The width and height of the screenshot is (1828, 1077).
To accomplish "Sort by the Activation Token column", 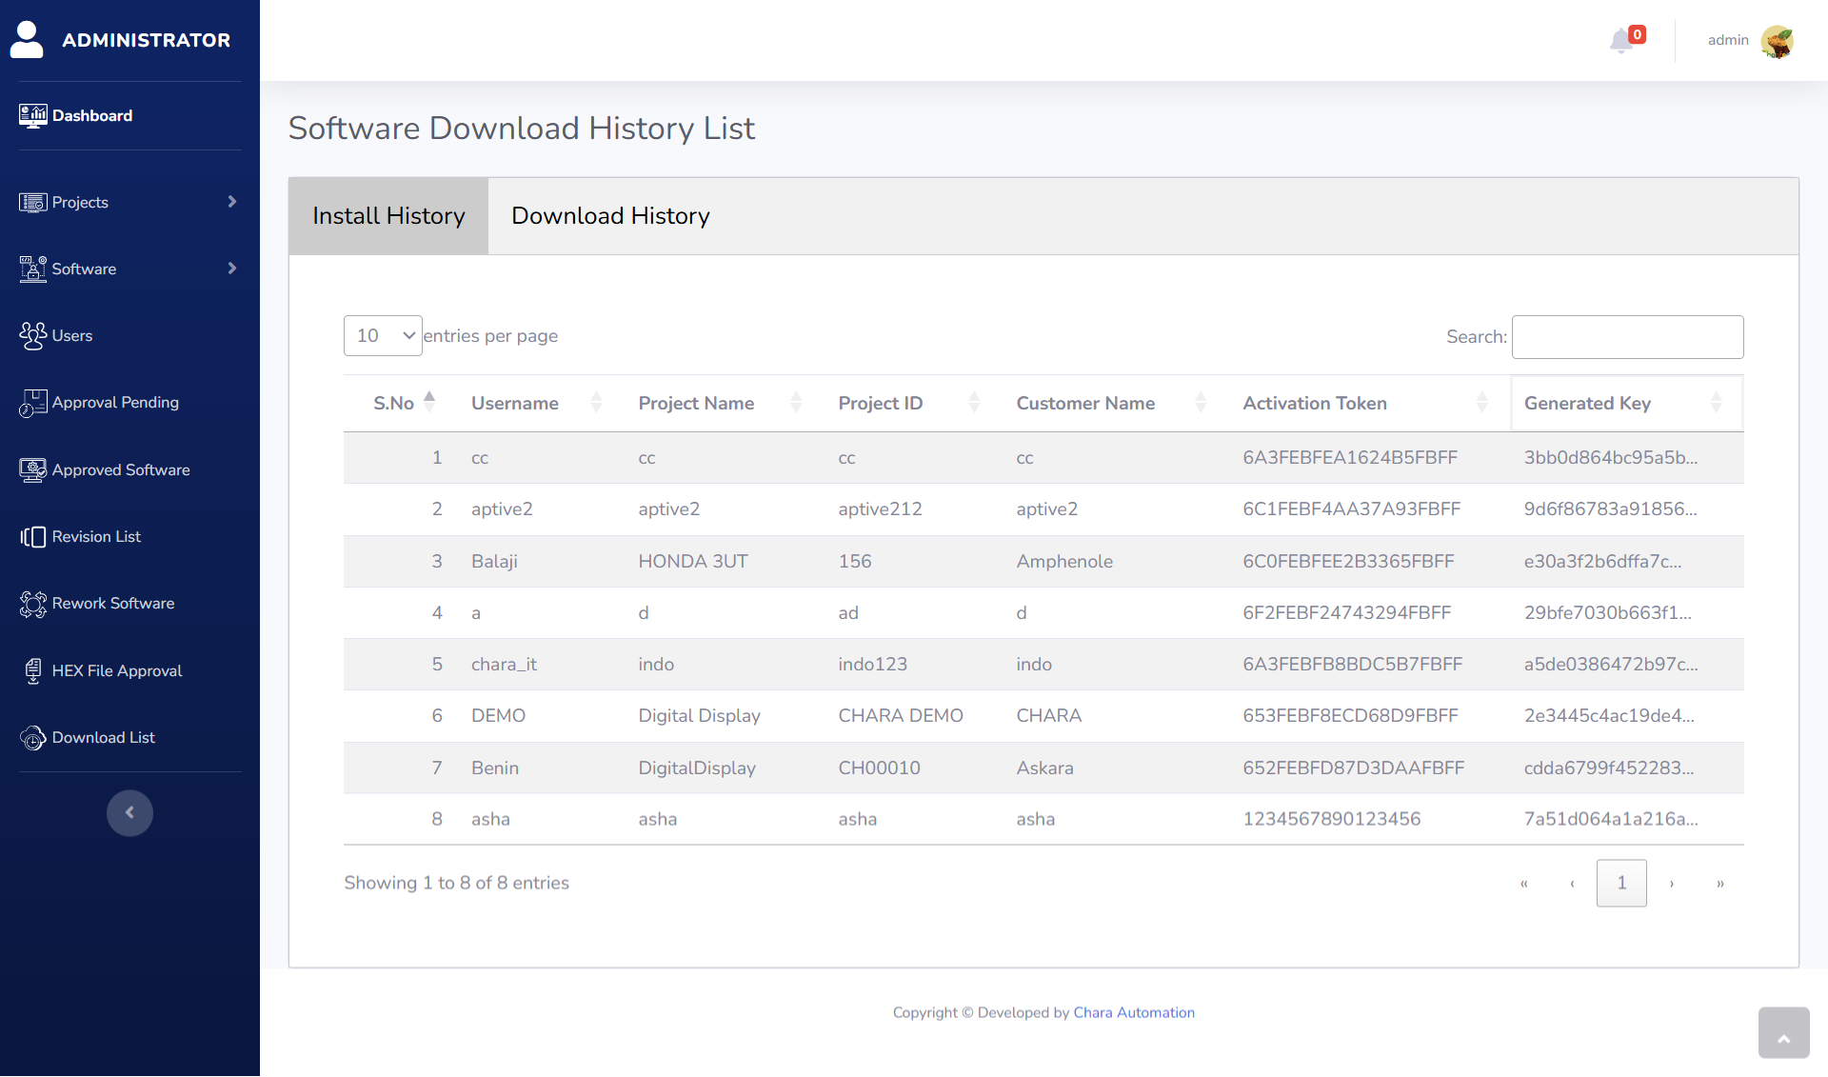I will (x=1314, y=404).
